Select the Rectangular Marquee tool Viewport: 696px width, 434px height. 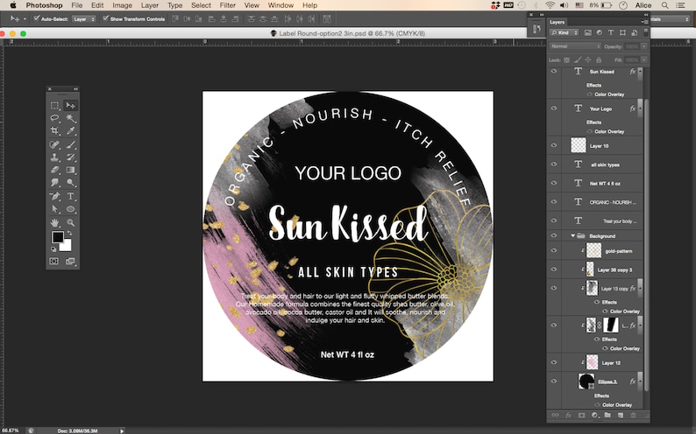[x=54, y=105]
